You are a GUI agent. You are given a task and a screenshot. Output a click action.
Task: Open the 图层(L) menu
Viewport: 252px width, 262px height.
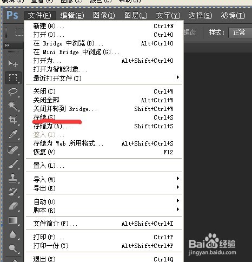pyautogui.click(x=136, y=15)
